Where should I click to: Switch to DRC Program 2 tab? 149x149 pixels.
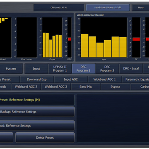point(107,69)
